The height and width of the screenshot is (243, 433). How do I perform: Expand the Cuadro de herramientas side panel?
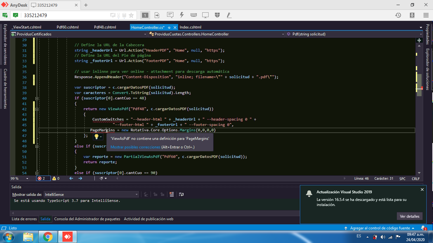5,89
